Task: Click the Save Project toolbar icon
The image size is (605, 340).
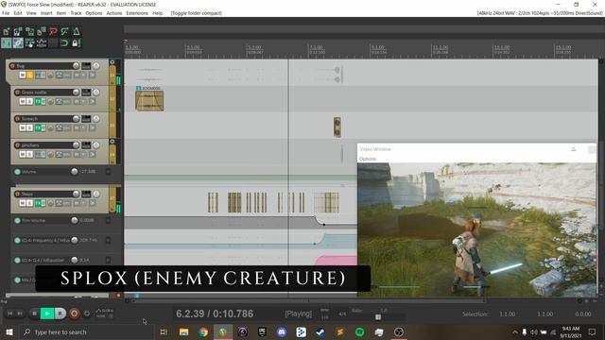Action: pyautogui.click(x=29, y=31)
